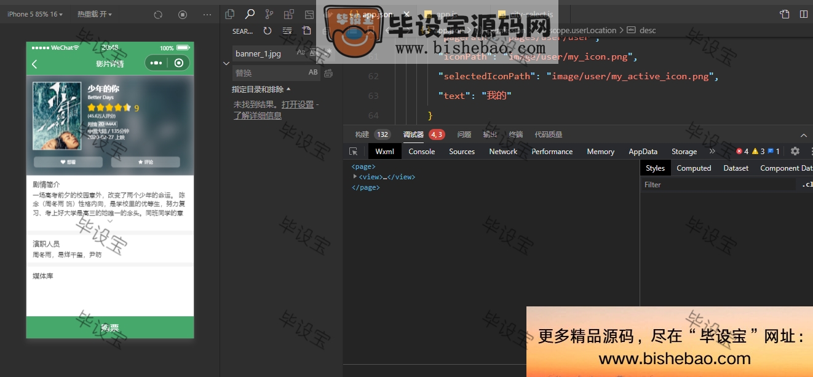Switch to the 代码质量 tab

pyautogui.click(x=549, y=134)
